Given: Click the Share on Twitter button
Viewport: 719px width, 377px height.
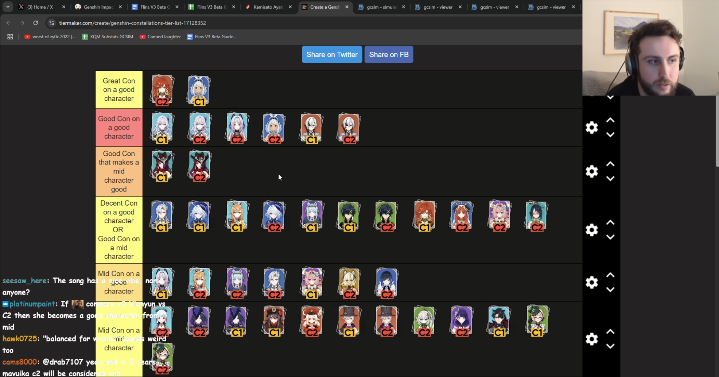Looking at the screenshot, I should click(332, 54).
